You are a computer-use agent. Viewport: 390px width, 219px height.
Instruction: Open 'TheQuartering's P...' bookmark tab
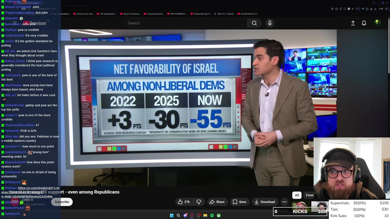(200, 14)
